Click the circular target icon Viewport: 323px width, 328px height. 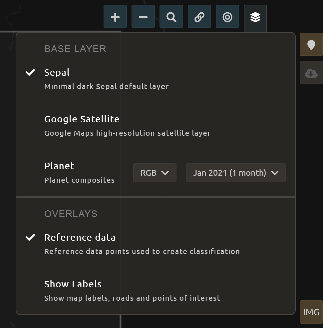point(227,17)
